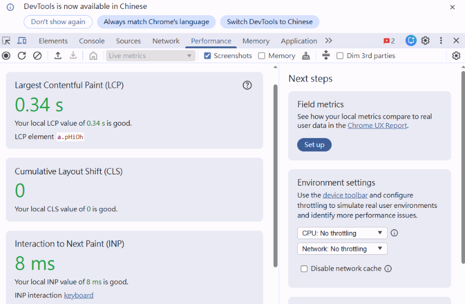Screen dimensions: 465x304
Task: Dismiss the language banner with X
Action: click(x=452, y=7)
